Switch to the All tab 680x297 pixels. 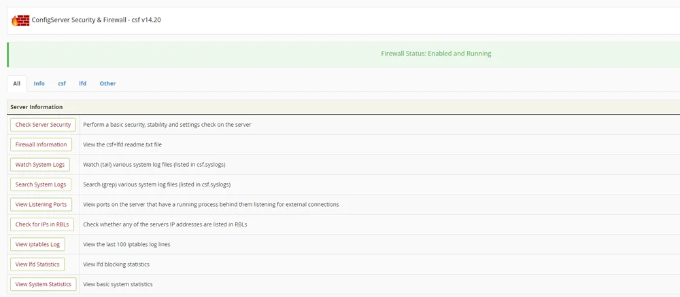coord(16,83)
